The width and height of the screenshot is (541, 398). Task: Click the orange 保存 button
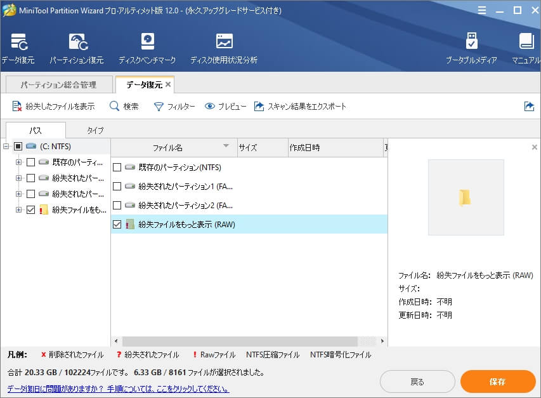click(498, 381)
